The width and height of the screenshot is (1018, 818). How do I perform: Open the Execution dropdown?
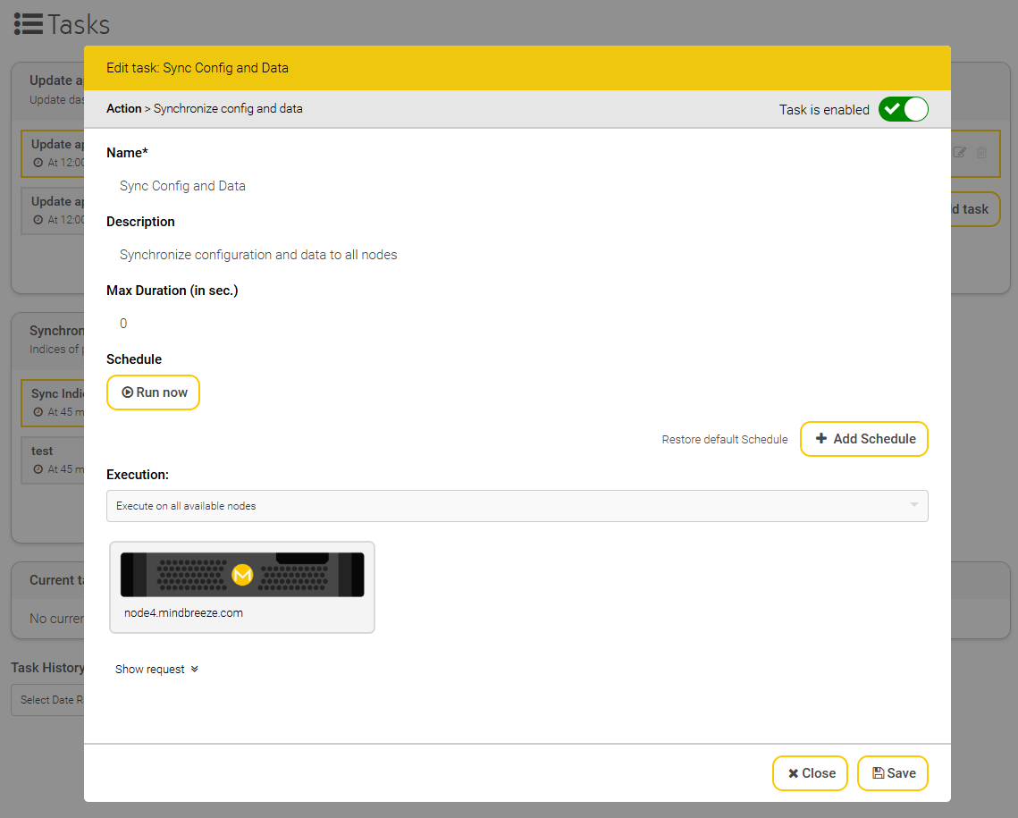[517, 506]
